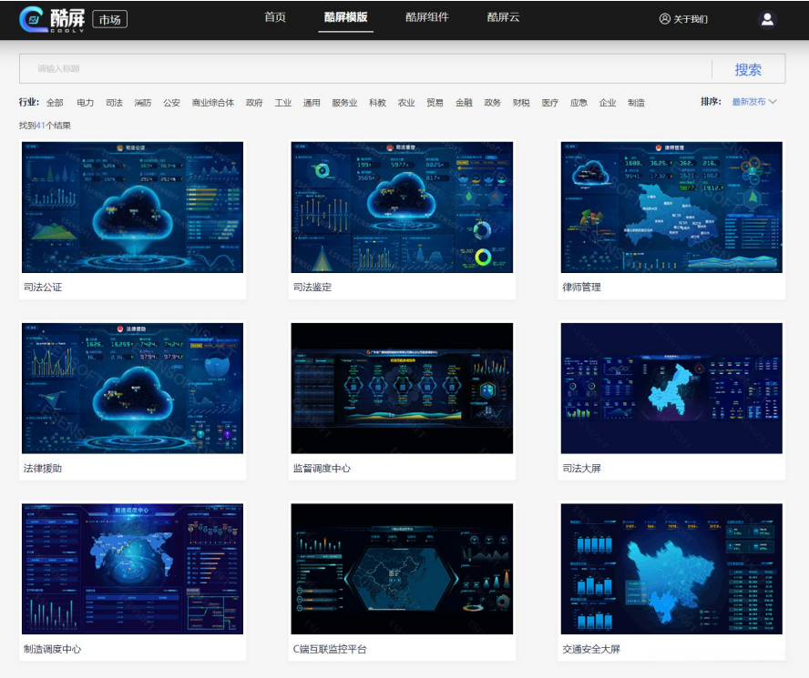Viewport: 809px width, 678px height.
Task: Open the 制造调度中心 template thumbnail
Action: 133,569
